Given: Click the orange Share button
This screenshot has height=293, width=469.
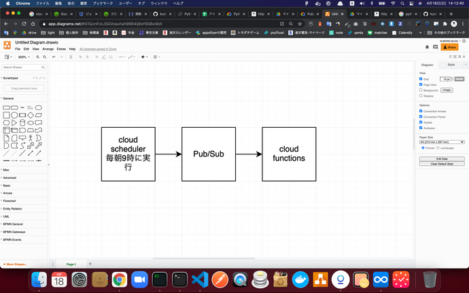Looking at the screenshot, I should click(449, 47).
